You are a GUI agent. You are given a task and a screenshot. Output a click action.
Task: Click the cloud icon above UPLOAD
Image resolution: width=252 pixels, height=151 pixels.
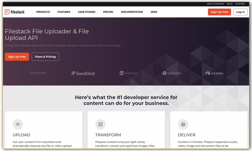[18, 124]
